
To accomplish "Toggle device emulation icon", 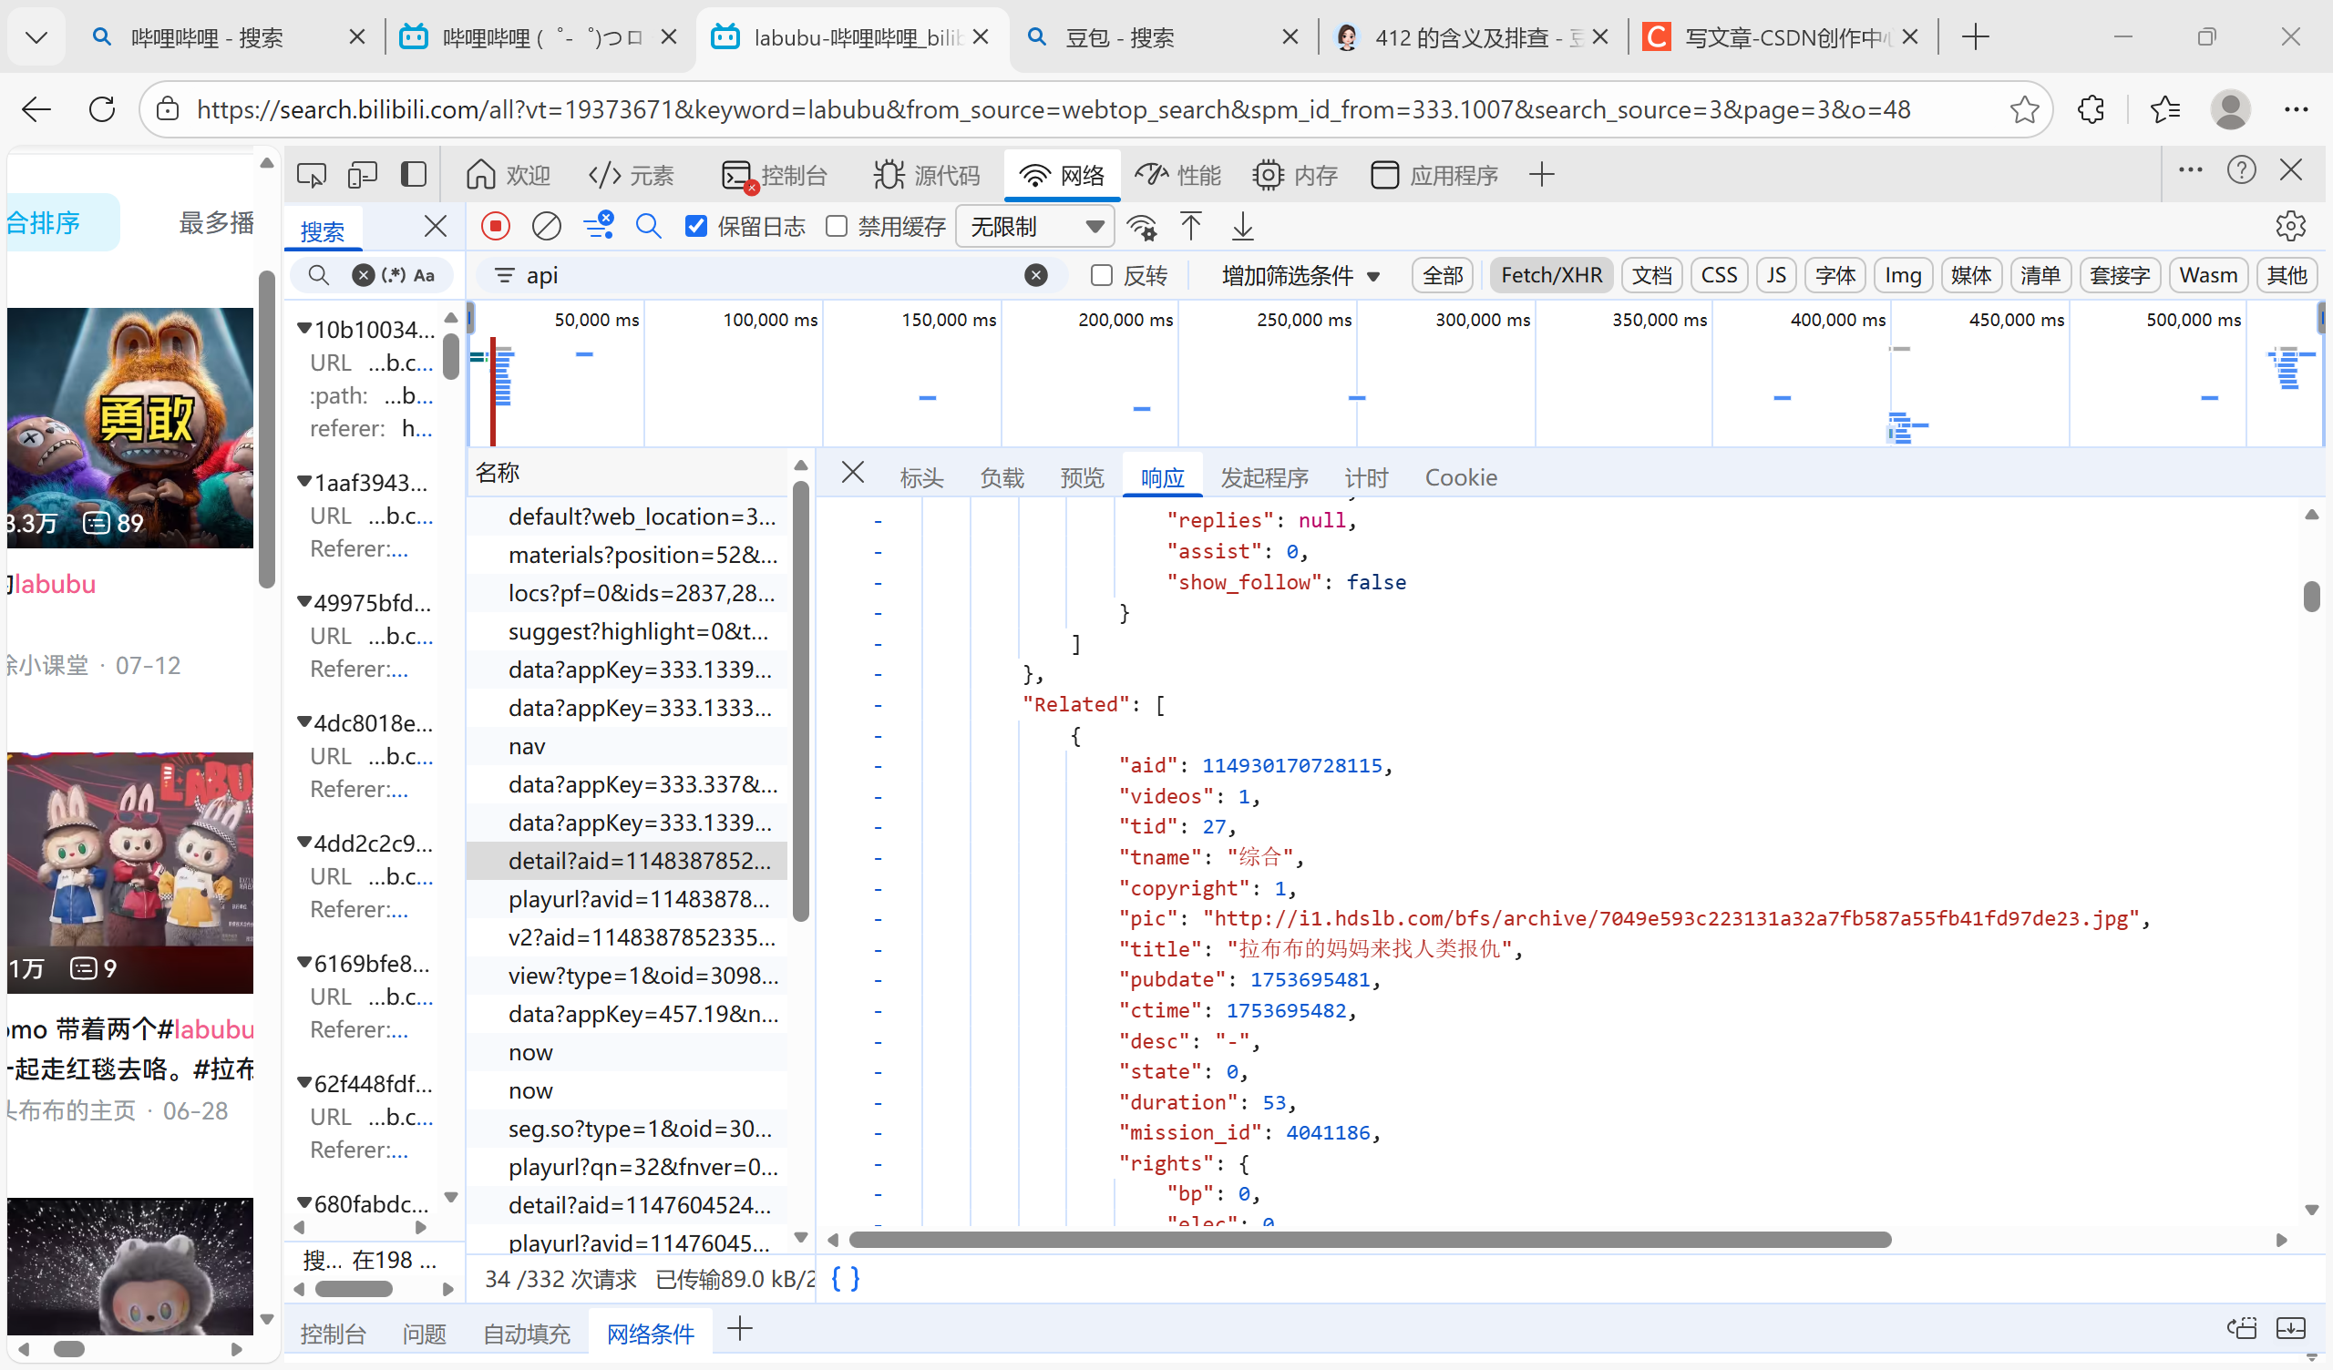I will point(362,175).
